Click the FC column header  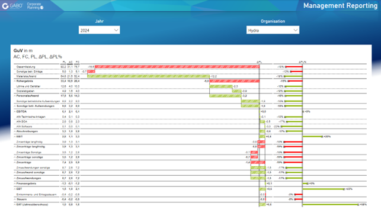(x=77, y=62)
